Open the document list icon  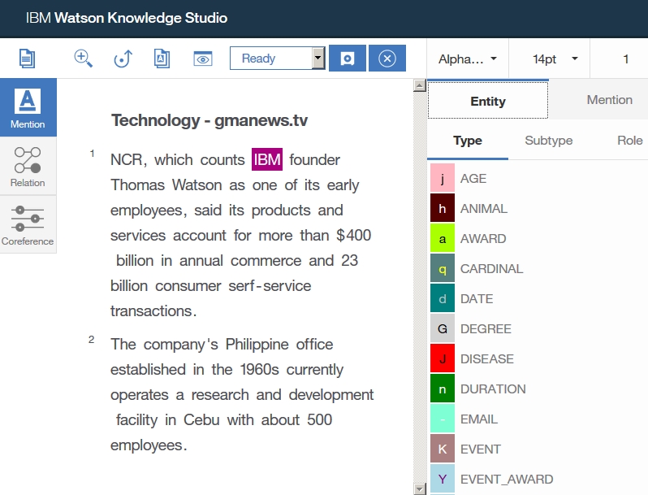28,59
